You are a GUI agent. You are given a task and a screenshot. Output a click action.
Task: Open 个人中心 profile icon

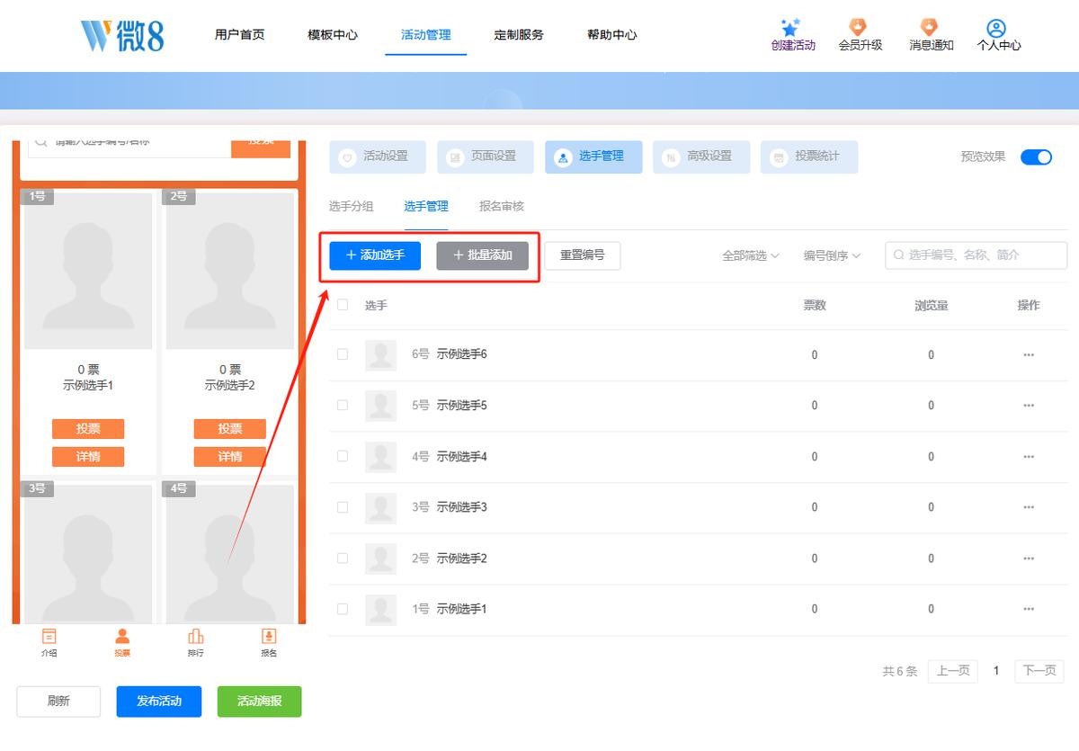point(996,28)
